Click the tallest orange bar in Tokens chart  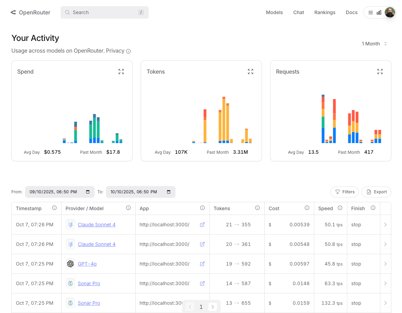pos(224,120)
